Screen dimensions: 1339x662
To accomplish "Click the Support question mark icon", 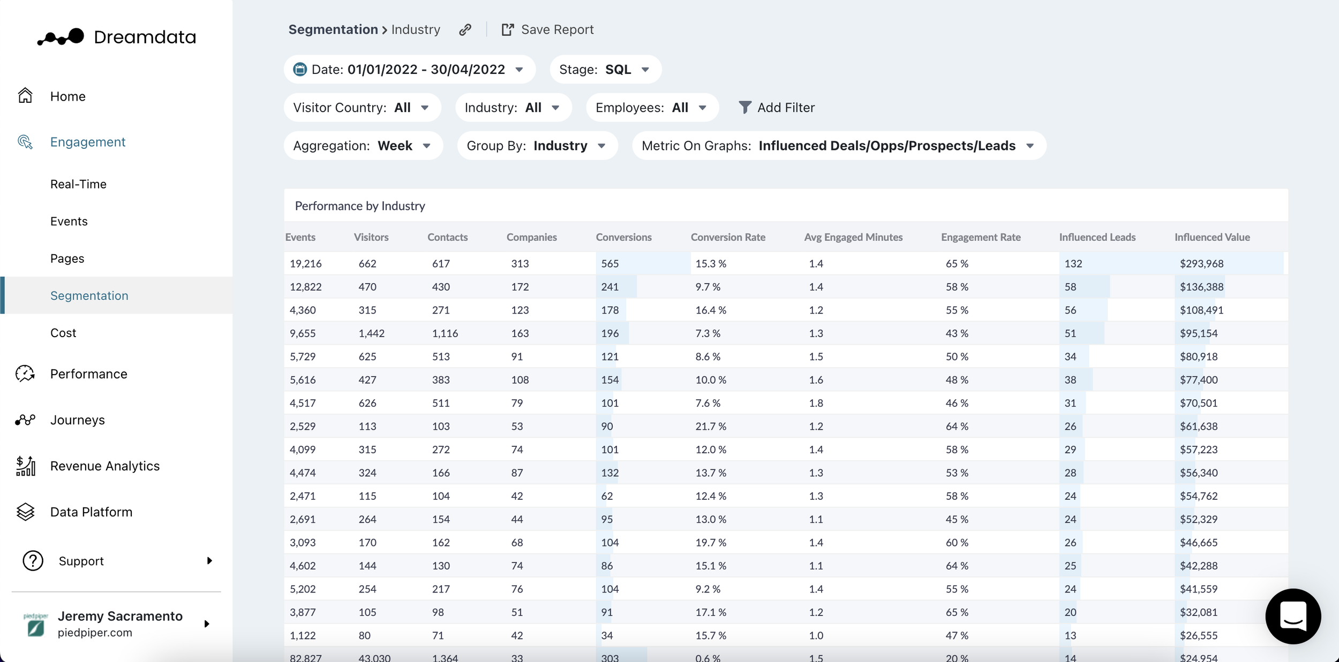I will [32, 561].
